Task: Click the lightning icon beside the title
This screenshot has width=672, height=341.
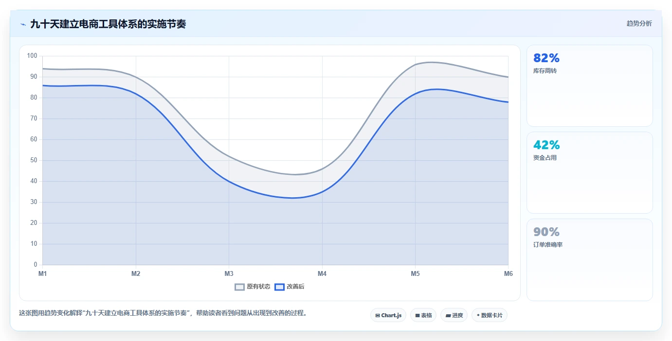Action: coord(23,24)
